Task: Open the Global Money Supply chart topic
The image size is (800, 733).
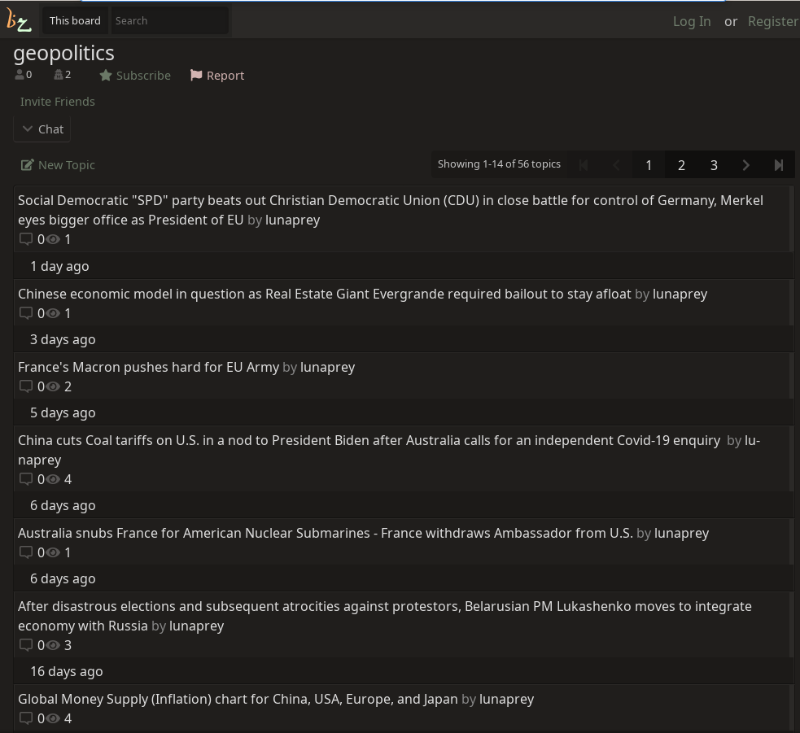Action: coord(238,699)
